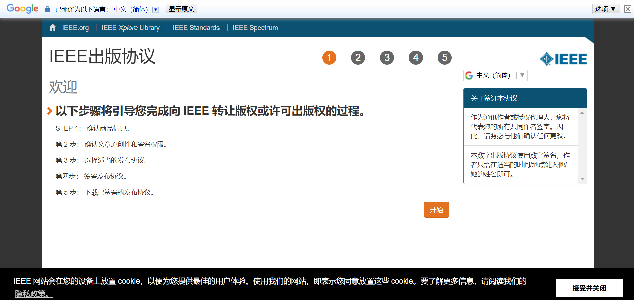Screen dimensions: 634x300
Task: Click scroll up arrow in agreement panel
Action: (582, 113)
